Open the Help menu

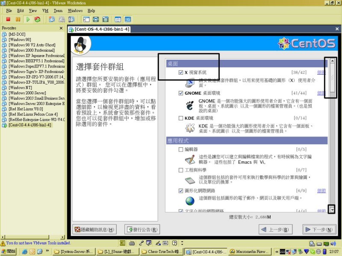pos(91,11)
